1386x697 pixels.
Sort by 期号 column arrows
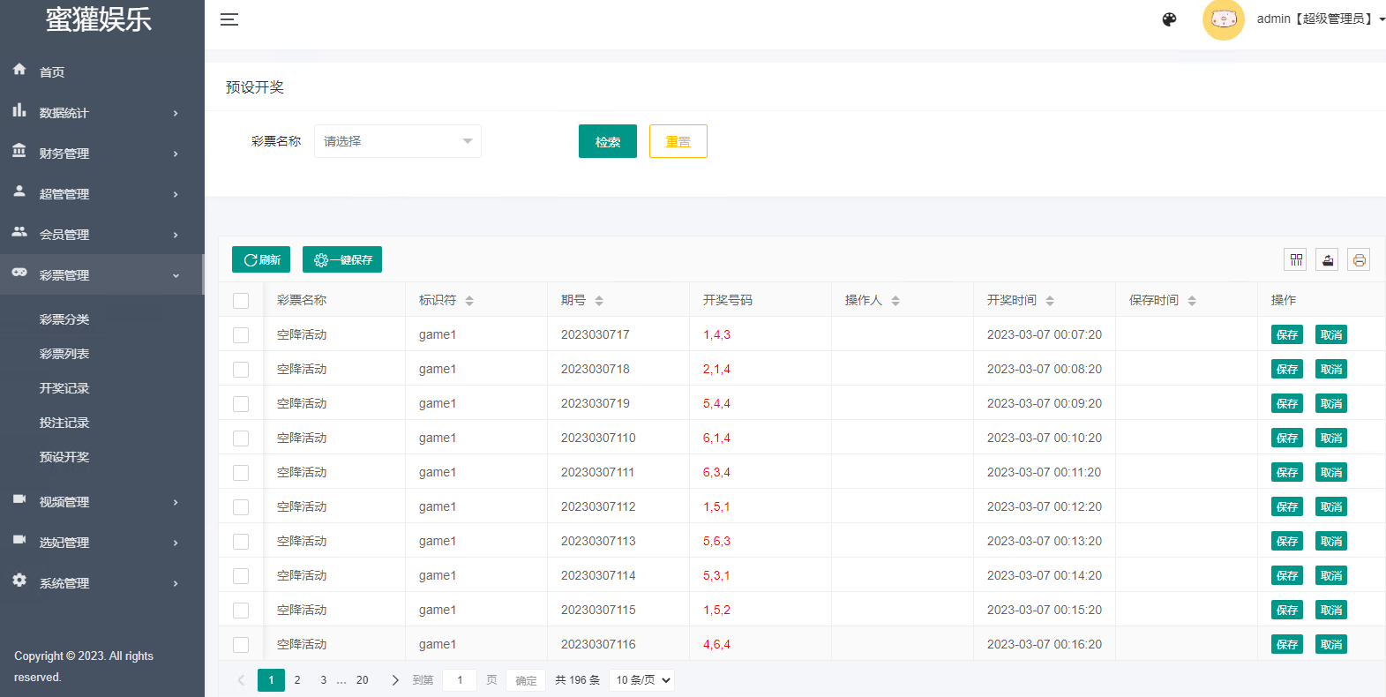pyautogui.click(x=599, y=301)
